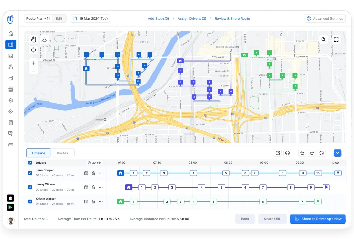Open the Apple App Store link icon
Viewport: 354px width, 246px height.
[10, 198]
